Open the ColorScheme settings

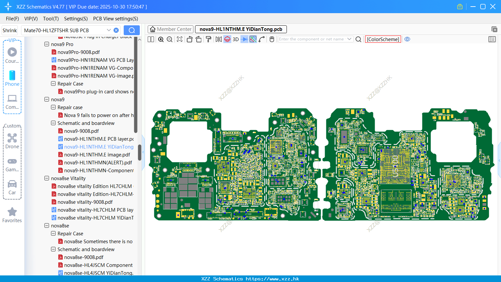point(383,39)
